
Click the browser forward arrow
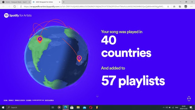9,7
